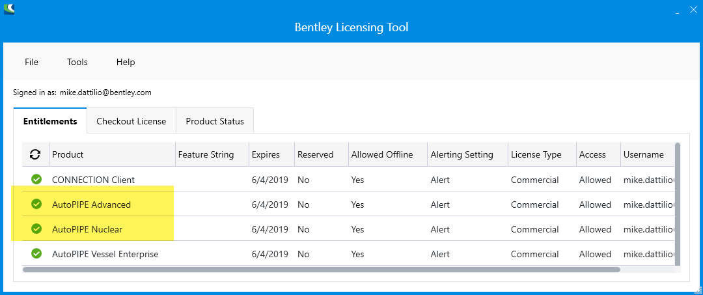The width and height of the screenshot is (703, 295).
Task: Open the File menu
Action: click(31, 62)
